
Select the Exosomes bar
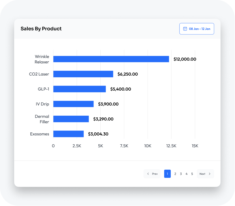pyautogui.click(x=68, y=134)
